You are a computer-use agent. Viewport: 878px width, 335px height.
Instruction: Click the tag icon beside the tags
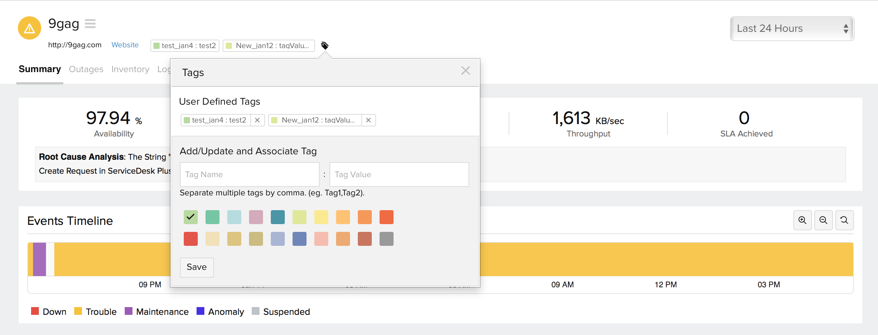coord(325,46)
